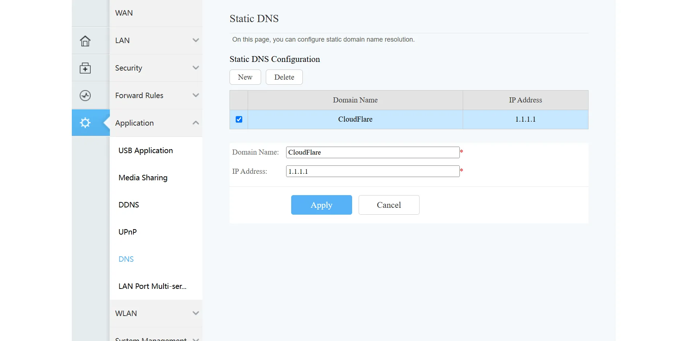Click the highlighted settings gear icon

pyautogui.click(x=85, y=123)
